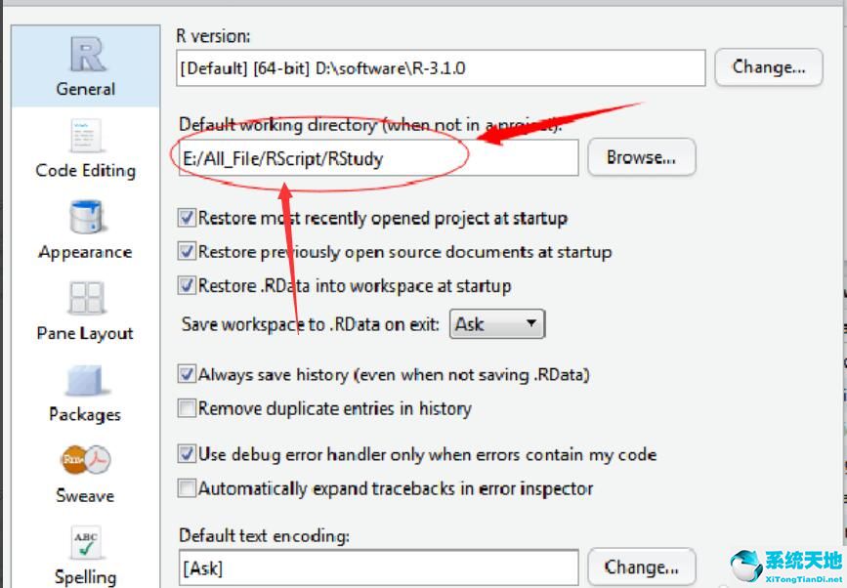Toggle Restore .RData into workspace checkbox
This screenshot has height=588, width=847.
click(187, 285)
